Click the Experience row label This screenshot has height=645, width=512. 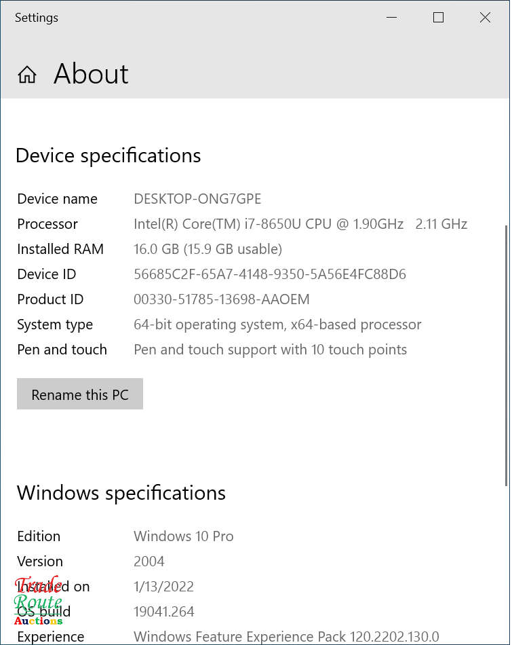[x=50, y=637]
